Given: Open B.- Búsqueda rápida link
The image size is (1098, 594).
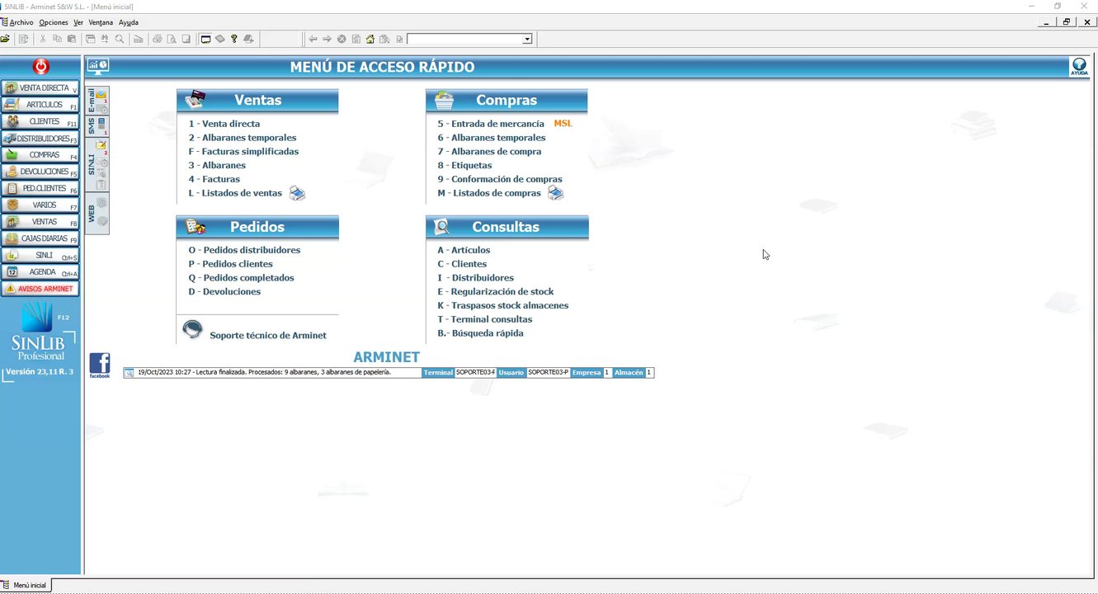Looking at the screenshot, I should pos(480,333).
